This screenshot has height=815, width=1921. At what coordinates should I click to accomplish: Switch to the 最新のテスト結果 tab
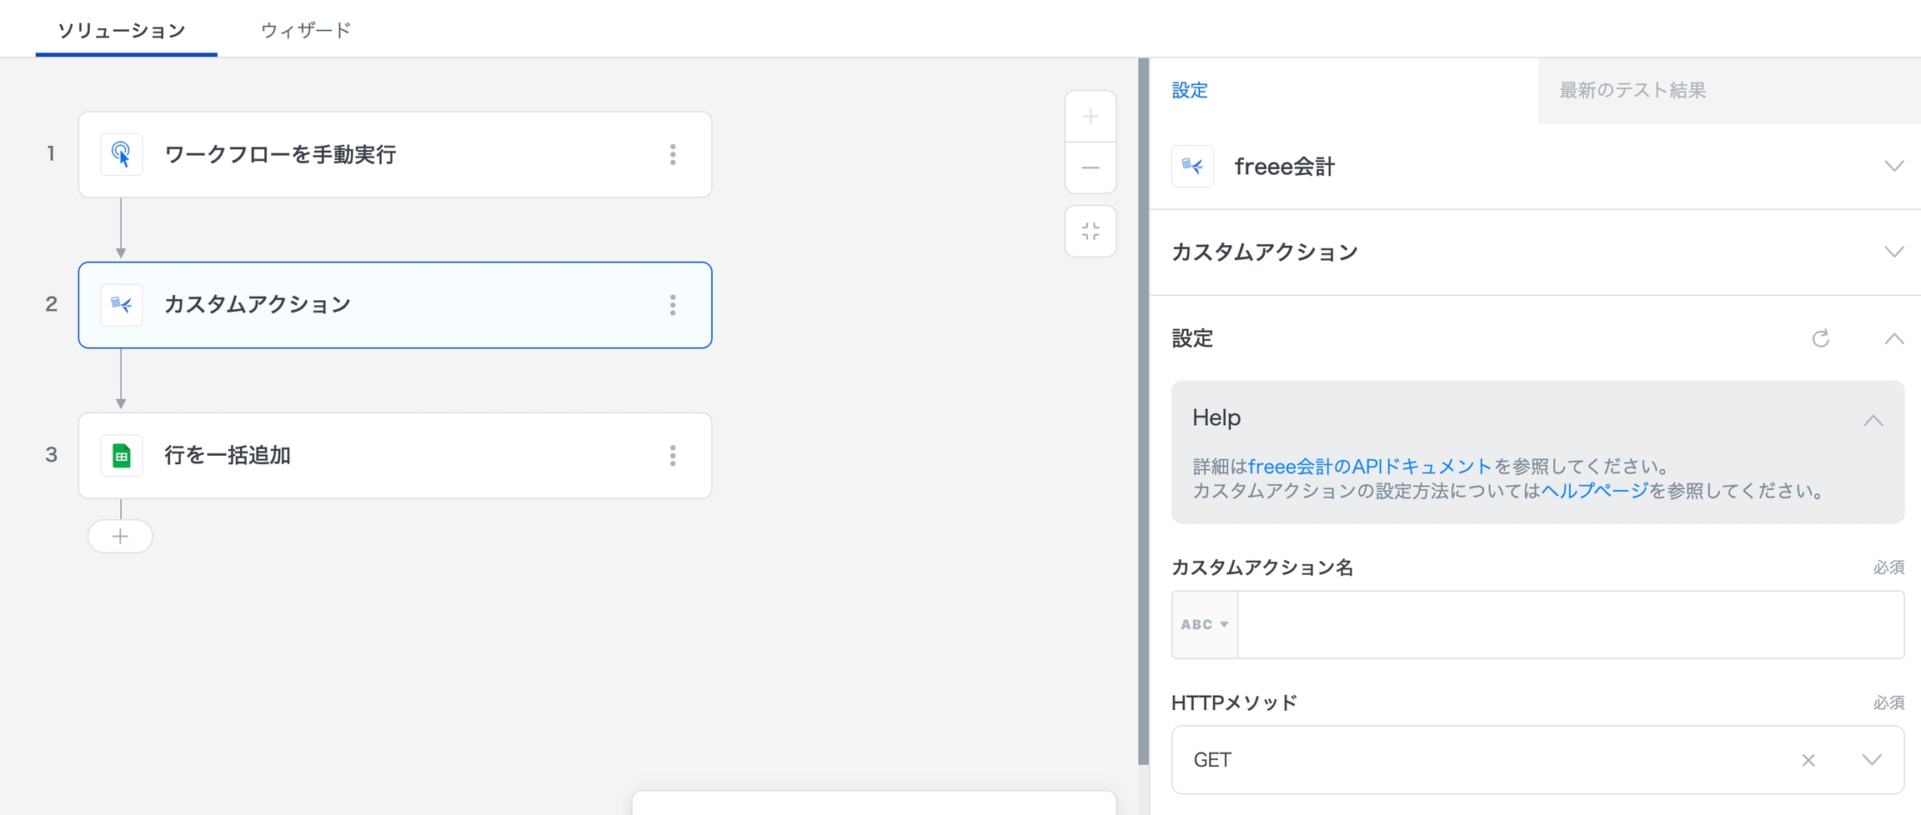click(x=1632, y=90)
